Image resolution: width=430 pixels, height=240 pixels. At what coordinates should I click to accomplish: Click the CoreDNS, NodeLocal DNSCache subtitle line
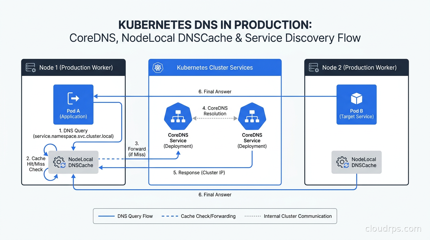215,38
